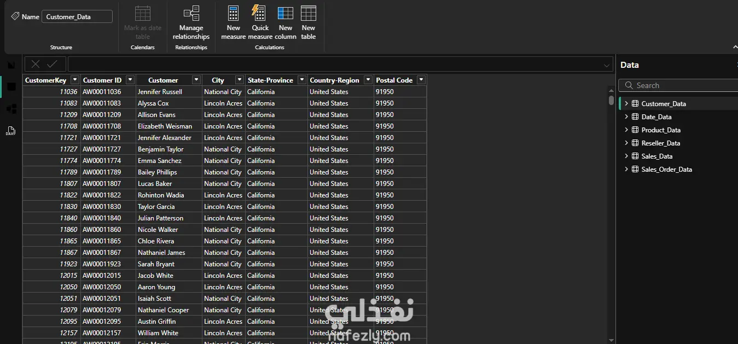Switch to Table view in left sidebar

pyautogui.click(x=11, y=86)
